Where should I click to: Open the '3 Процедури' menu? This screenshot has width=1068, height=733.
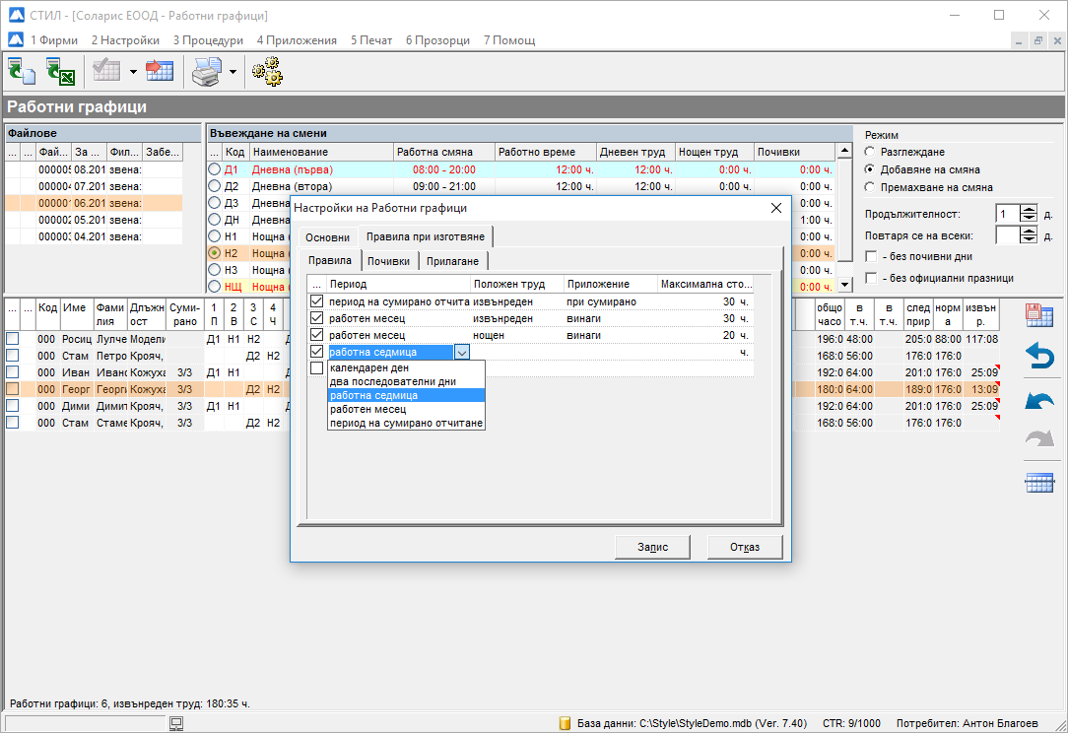pos(208,40)
